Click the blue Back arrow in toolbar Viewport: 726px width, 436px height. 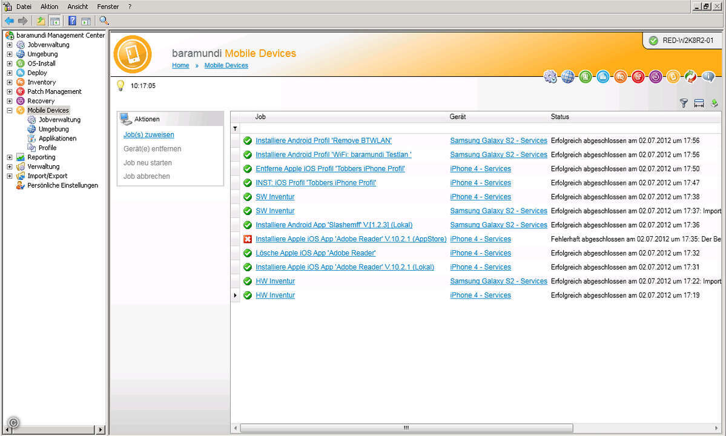click(x=9, y=21)
